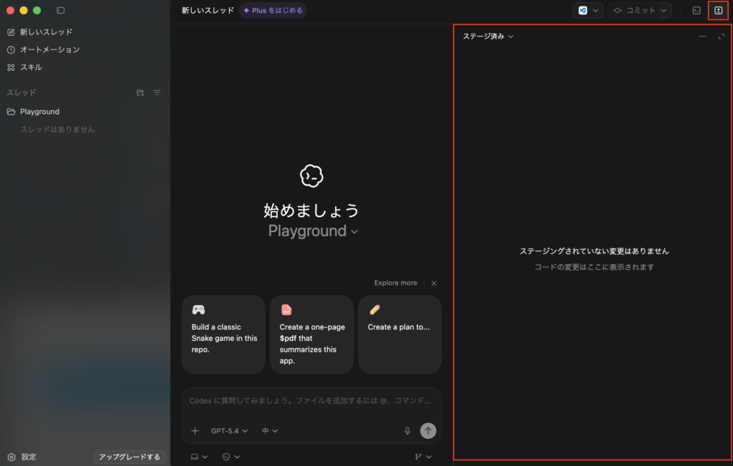Open the three-dot menu in diff panel

coord(702,36)
